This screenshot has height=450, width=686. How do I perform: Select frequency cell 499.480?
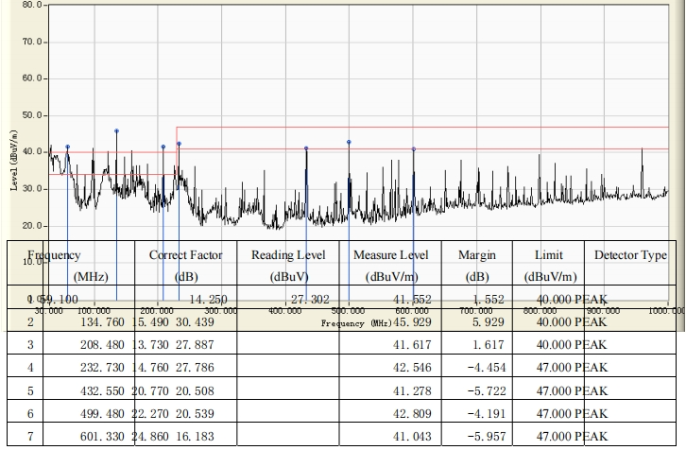102,414
